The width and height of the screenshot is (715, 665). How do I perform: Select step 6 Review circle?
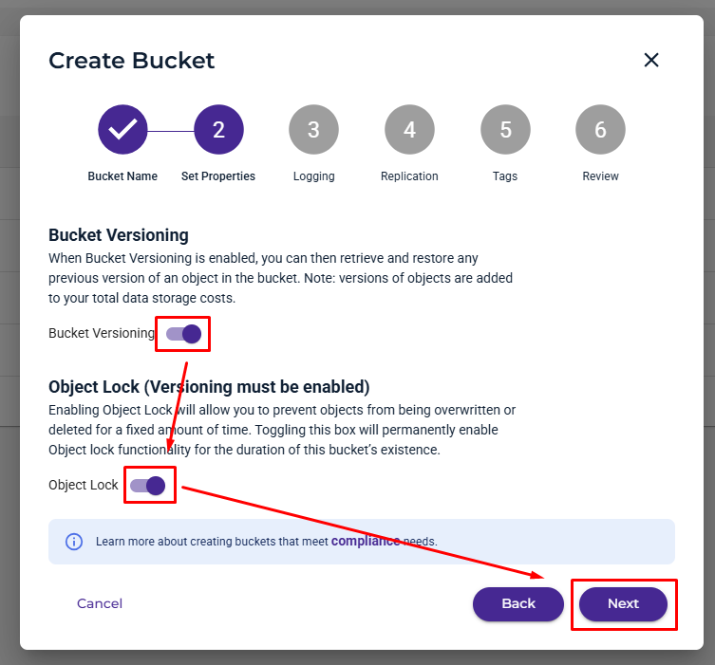pos(600,130)
